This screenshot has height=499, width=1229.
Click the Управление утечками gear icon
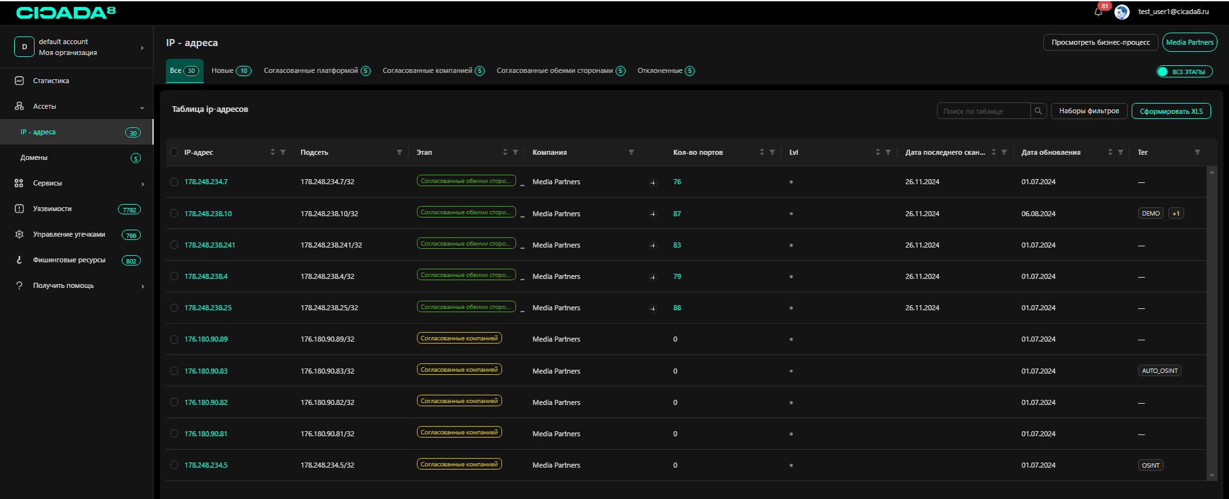point(19,234)
